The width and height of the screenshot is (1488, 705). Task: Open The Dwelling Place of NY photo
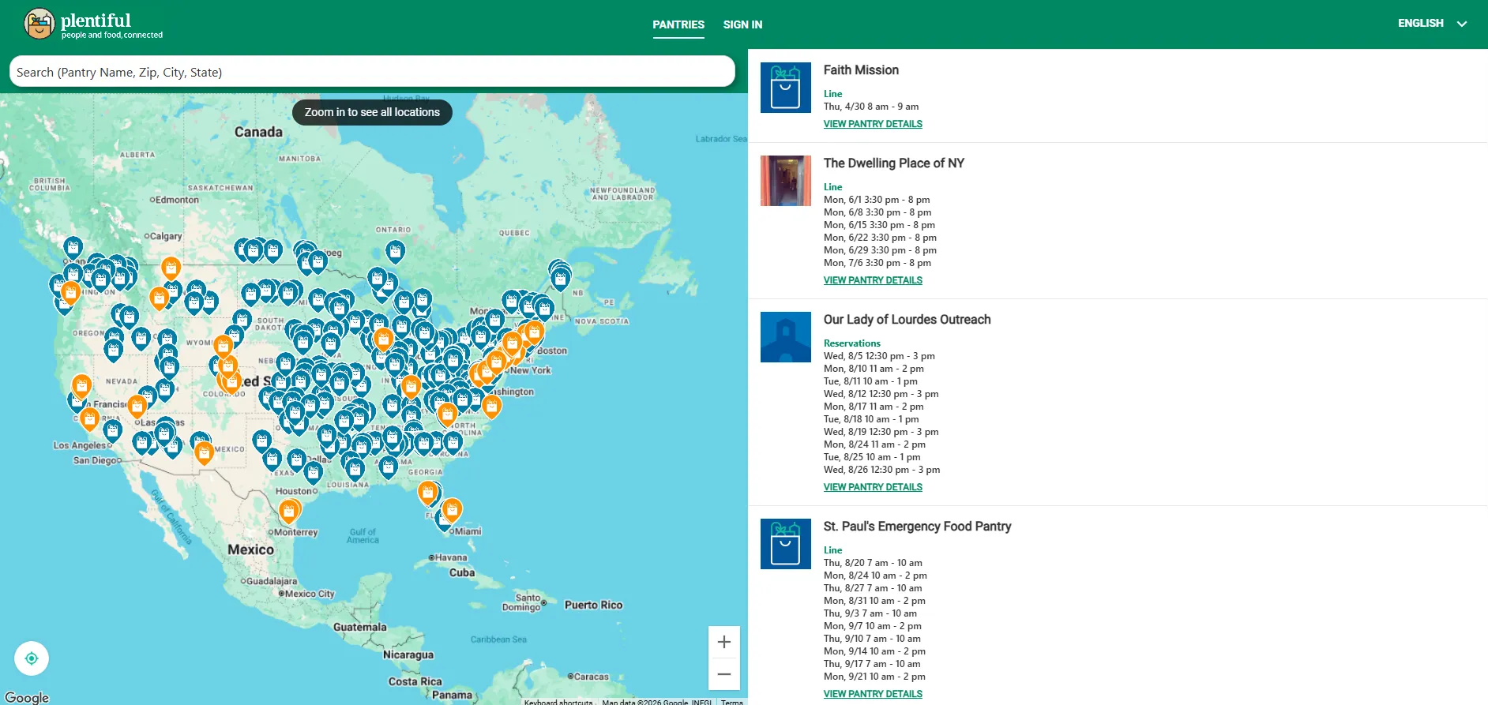[786, 181]
